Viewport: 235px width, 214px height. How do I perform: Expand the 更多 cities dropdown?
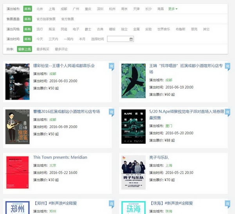click(x=173, y=9)
